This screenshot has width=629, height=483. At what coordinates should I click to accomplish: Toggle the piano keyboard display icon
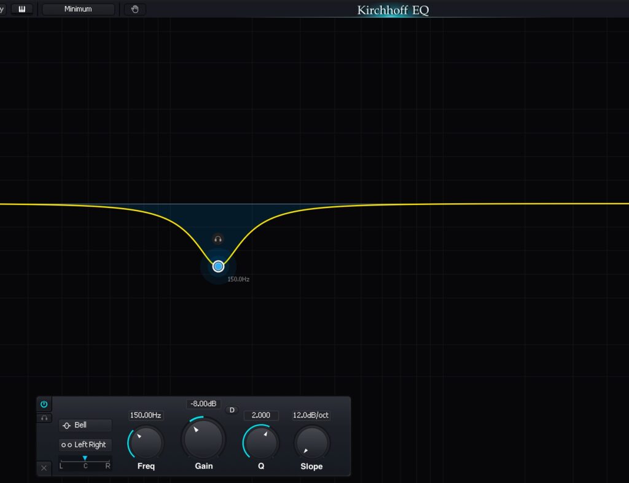click(x=22, y=9)
